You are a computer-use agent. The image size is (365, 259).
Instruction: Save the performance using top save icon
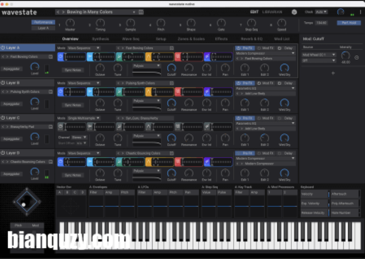pyautogui.click(x=141, y=12)
